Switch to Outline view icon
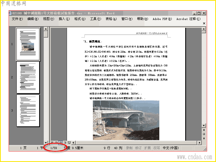216x162 pixels. [65, 143]
